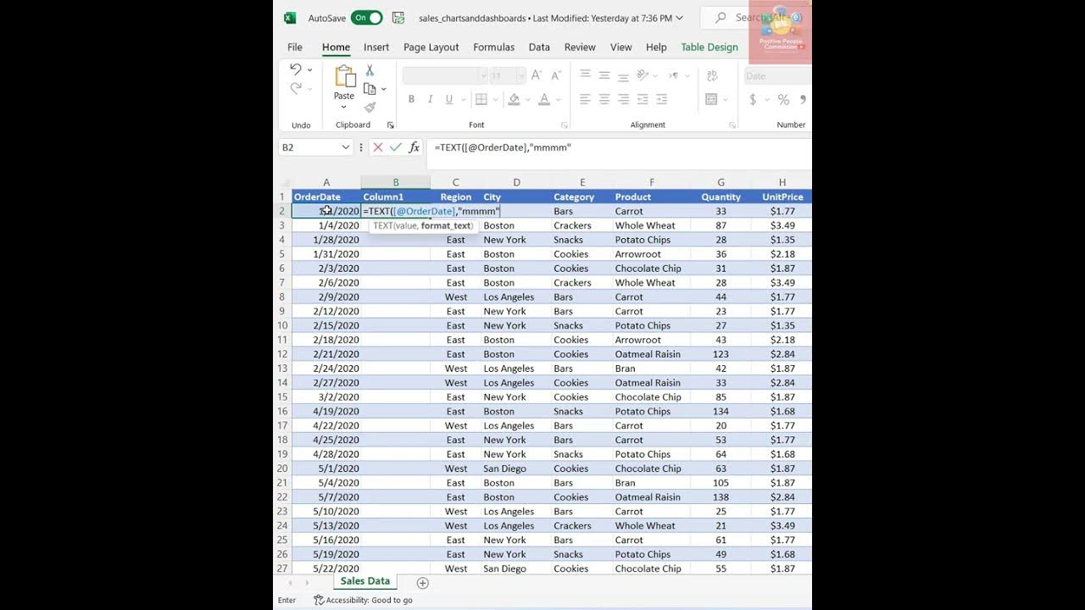Open the Help tab
Screen dimensions: 1085x610
(656, 47)
